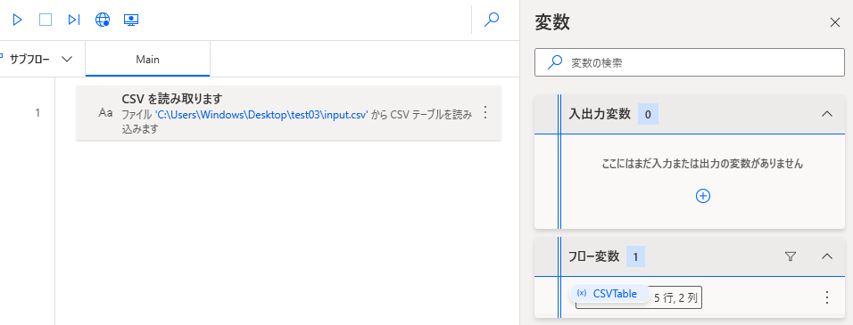Select the CSVTable flow variable
This screenshot has height=325, width=853.
tap(609, 294)
